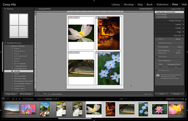
Task: Filter by red color label swatch
Action: 152,99
